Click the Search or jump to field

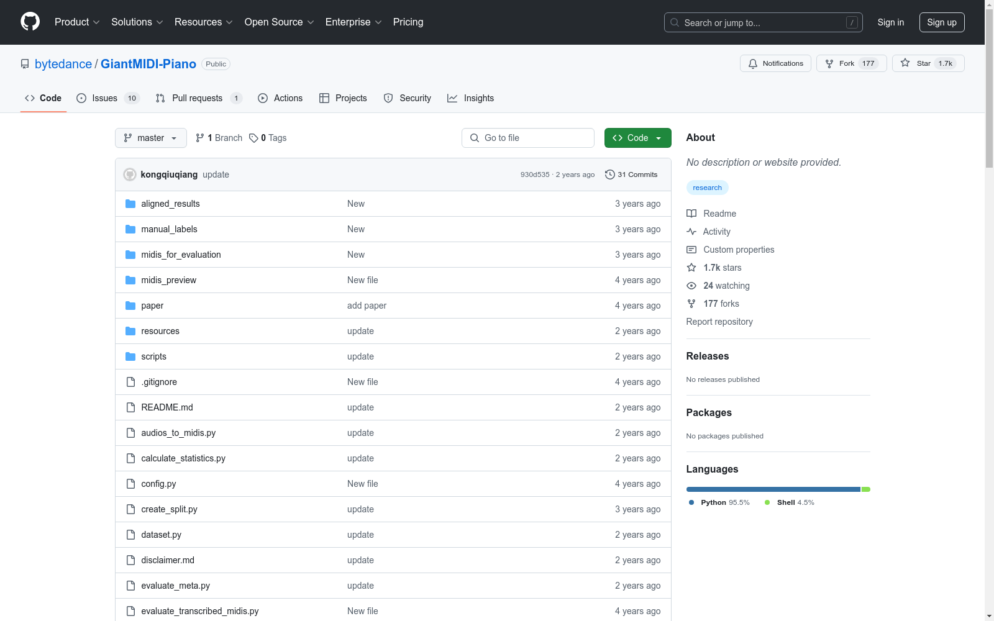pos(764,22)
